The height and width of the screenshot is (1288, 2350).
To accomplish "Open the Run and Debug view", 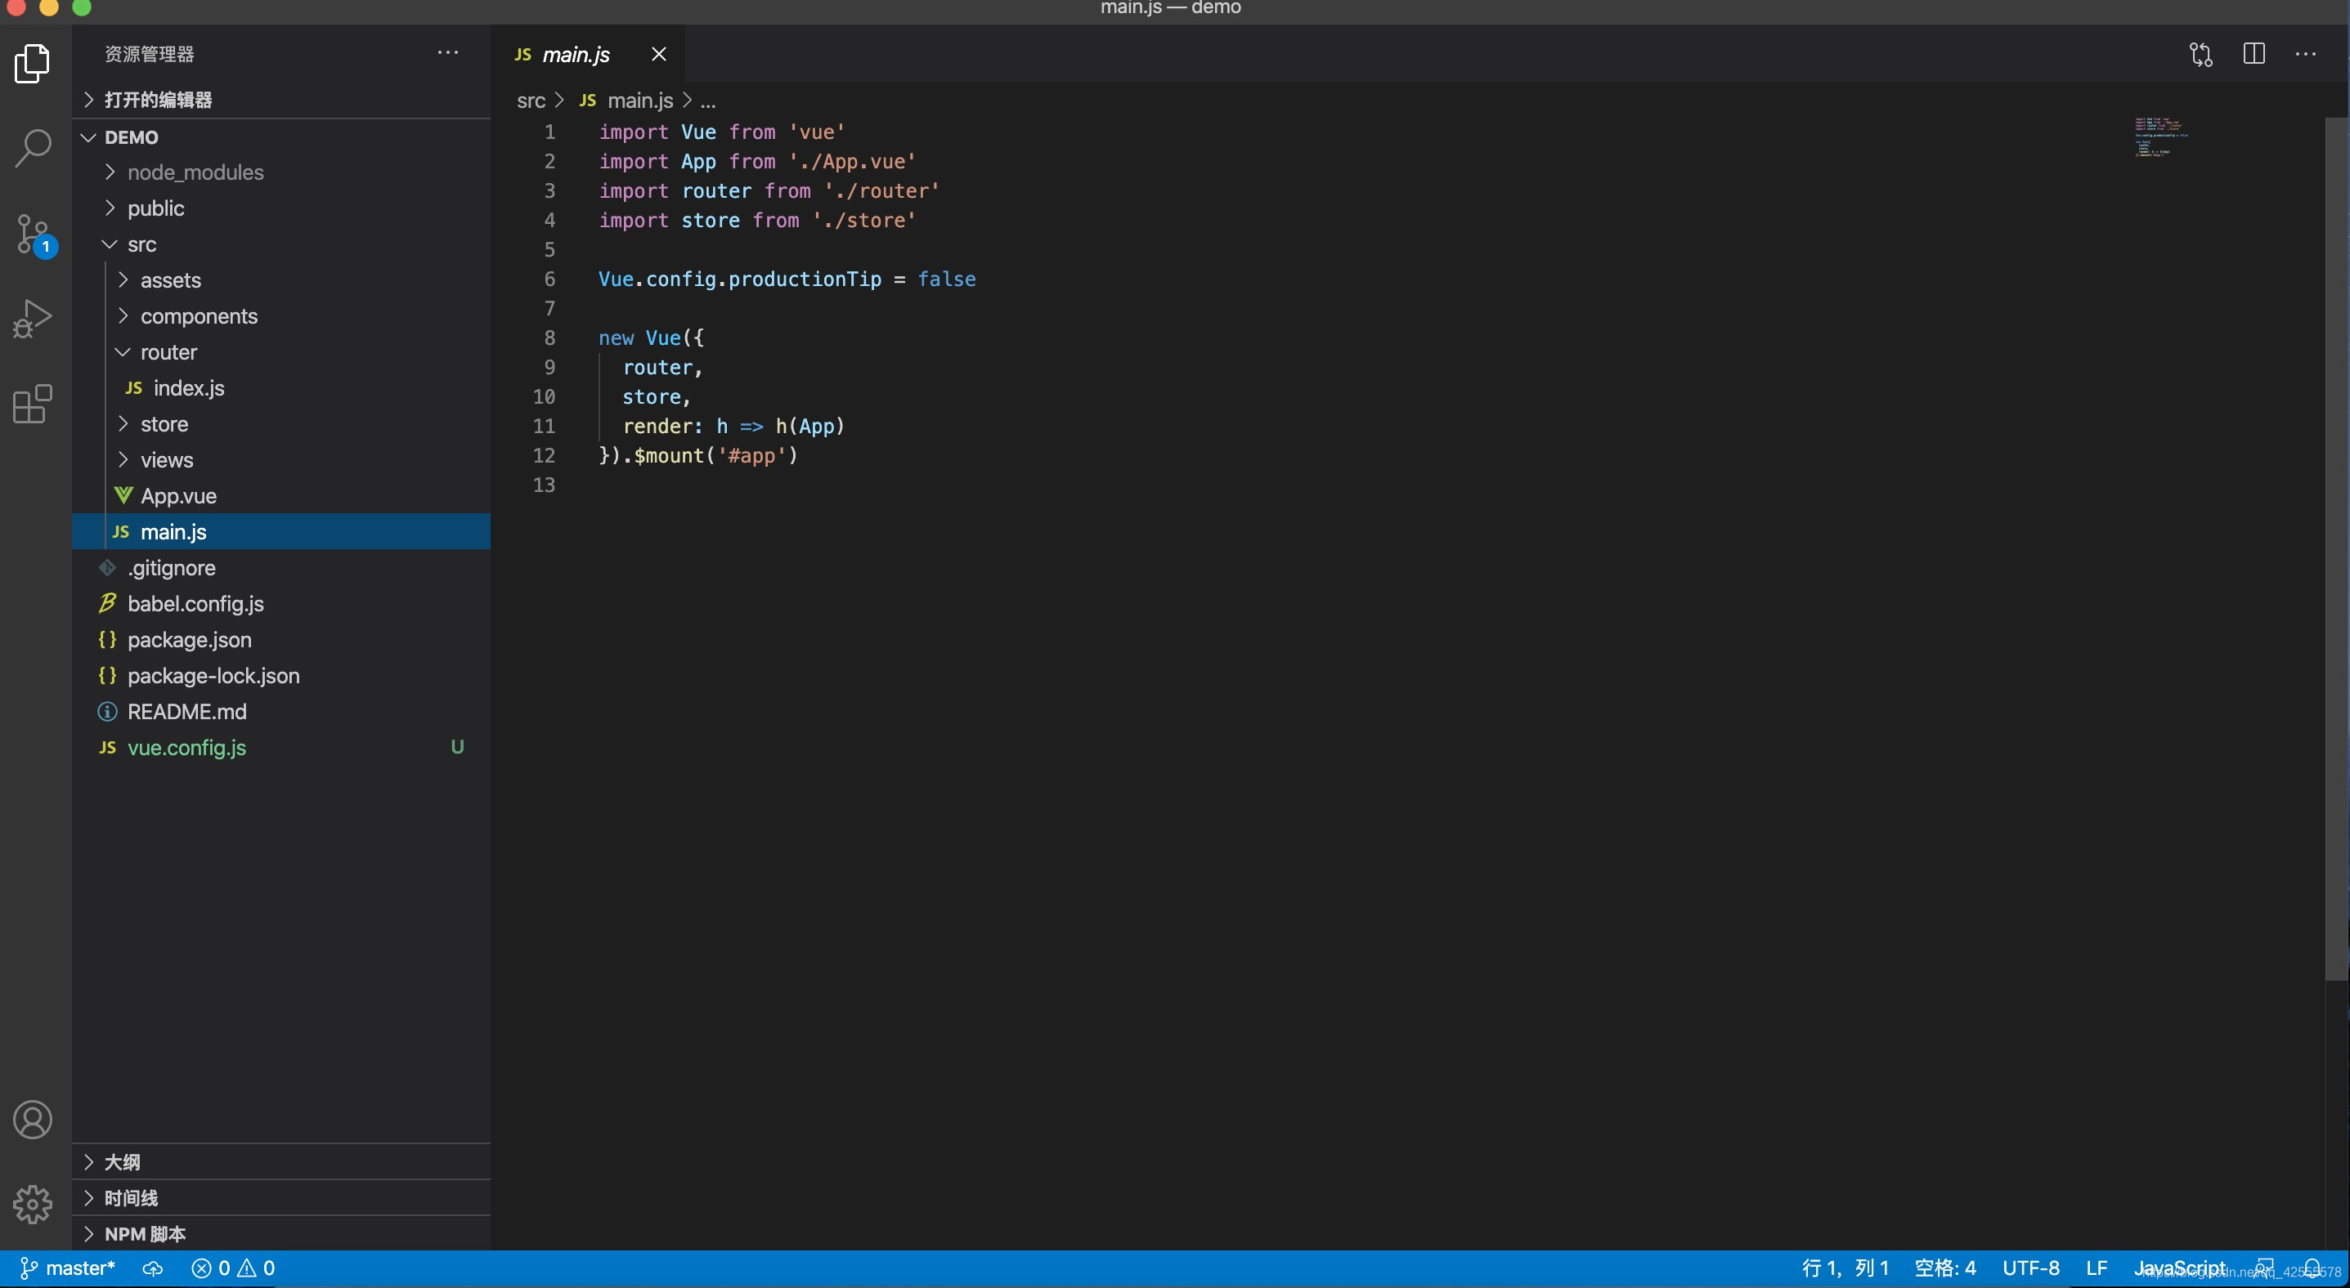I will (33, 318).
